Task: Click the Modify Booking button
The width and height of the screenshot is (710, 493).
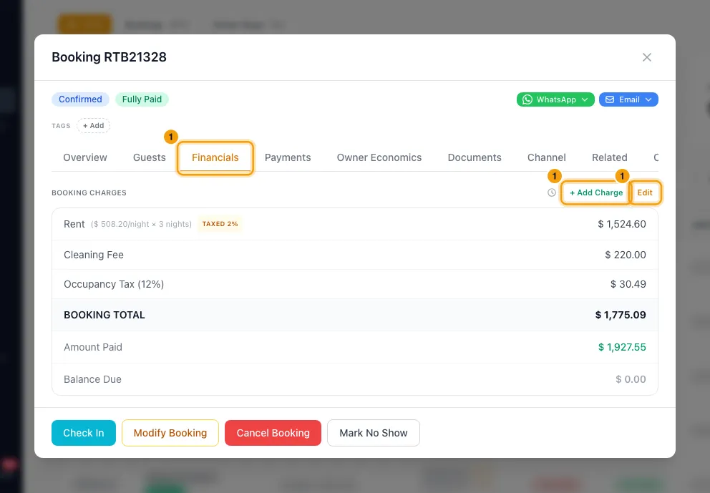Action: [170, 433]
